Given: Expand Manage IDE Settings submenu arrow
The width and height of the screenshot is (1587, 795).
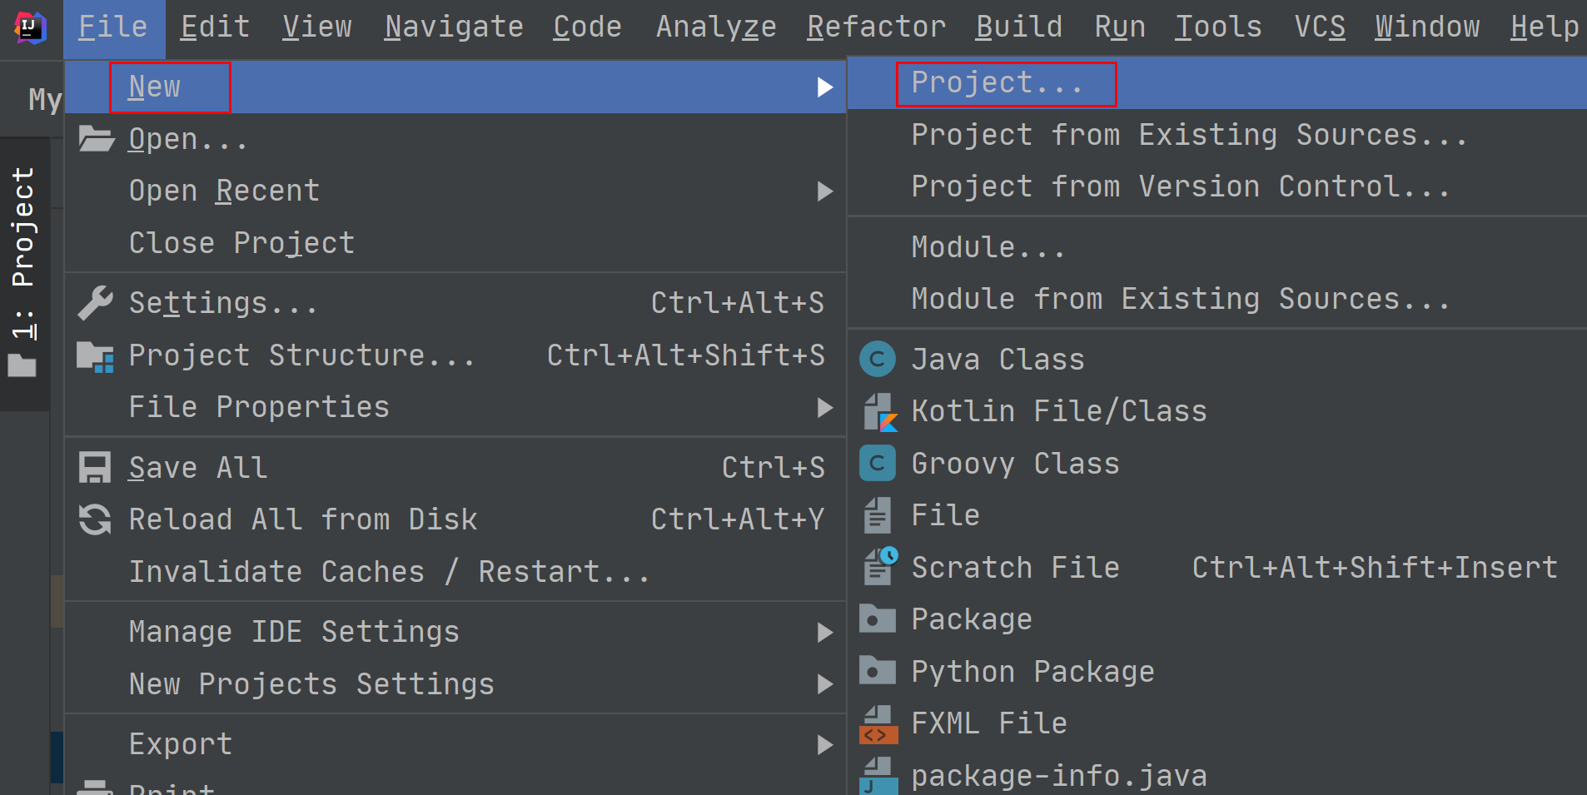Looking at the screenshot, I should [x=824, y=633].
